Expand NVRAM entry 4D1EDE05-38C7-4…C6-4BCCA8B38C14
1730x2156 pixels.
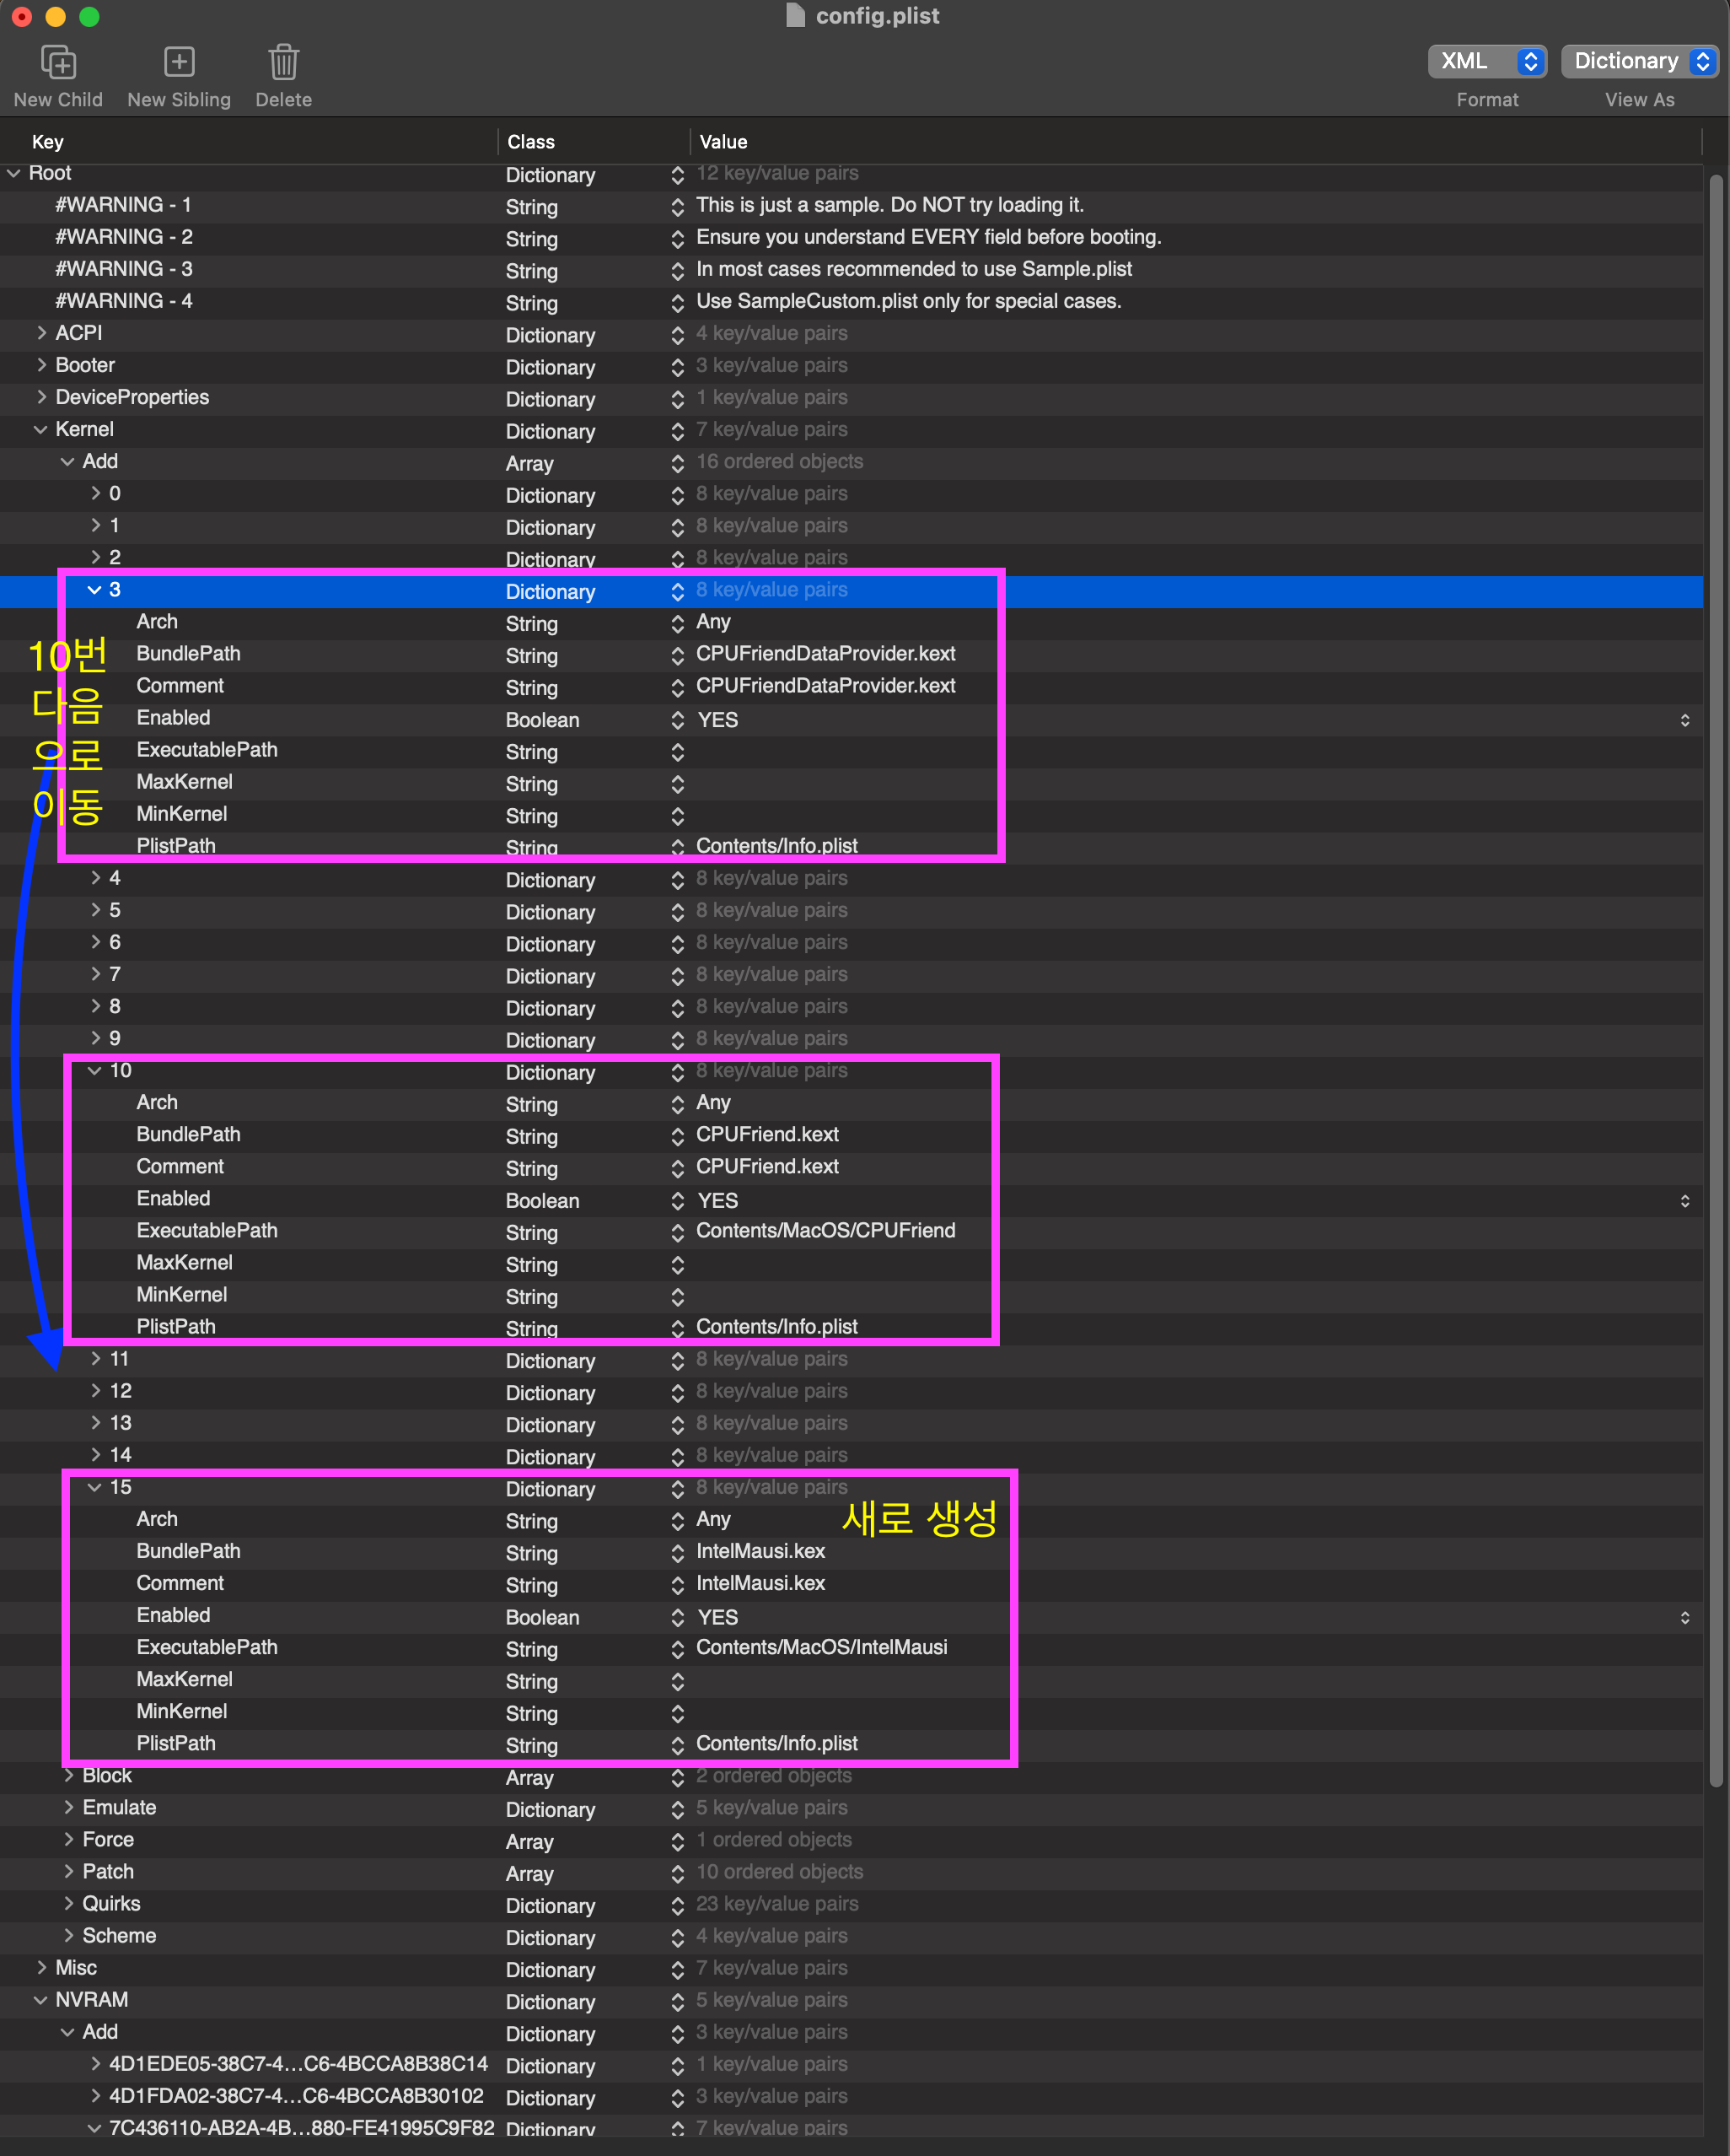95,2063
